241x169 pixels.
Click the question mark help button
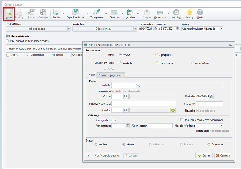[x=88, y=156]
